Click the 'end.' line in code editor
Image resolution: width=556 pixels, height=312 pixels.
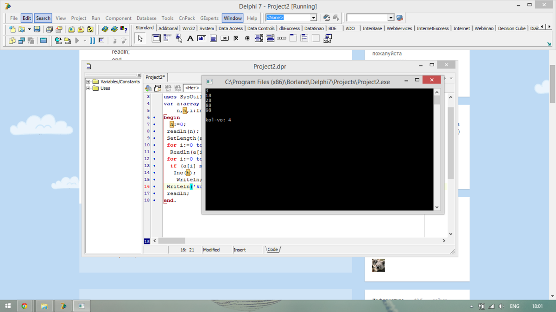[170, 200]
